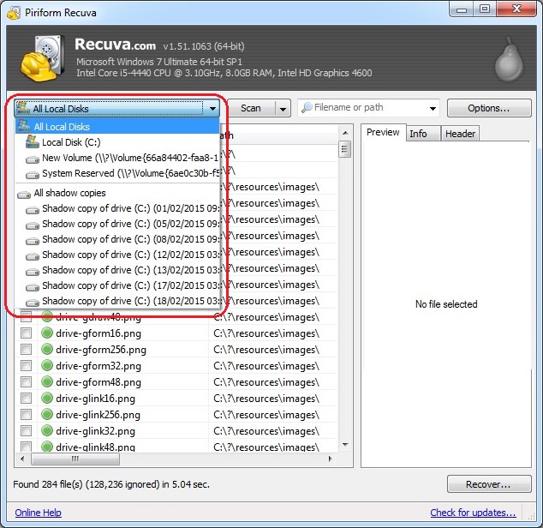Open the Options dialog
The image size is (543, 528).
[x=489, y=108]
